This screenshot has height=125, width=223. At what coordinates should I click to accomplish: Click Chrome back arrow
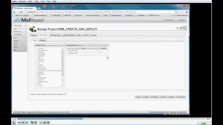(14, 12)
